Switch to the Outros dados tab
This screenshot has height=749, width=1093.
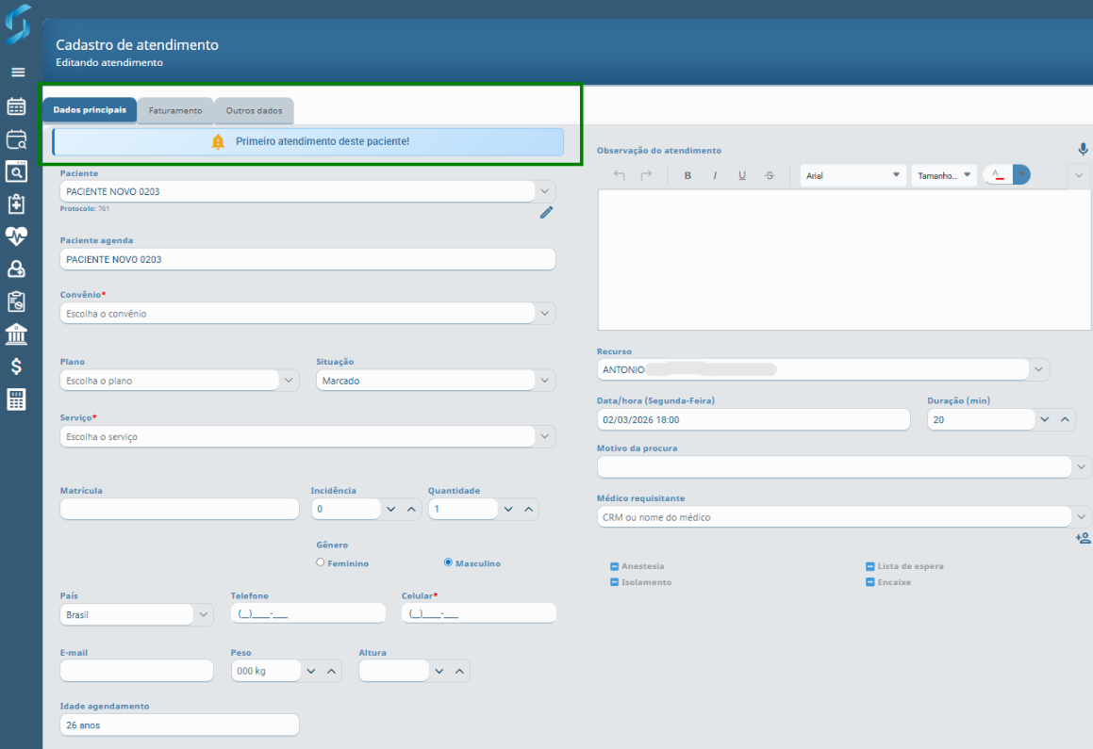click(254, 110)
